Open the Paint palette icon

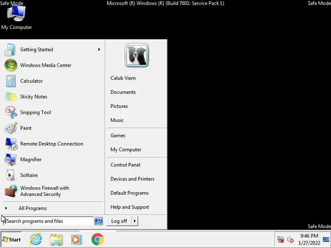coord(11,128)
